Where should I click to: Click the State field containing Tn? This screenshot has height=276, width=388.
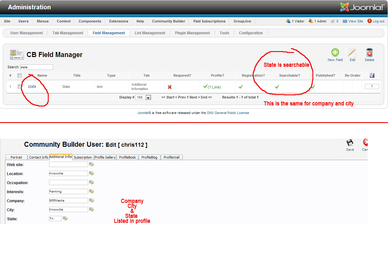tap(55, 218)
